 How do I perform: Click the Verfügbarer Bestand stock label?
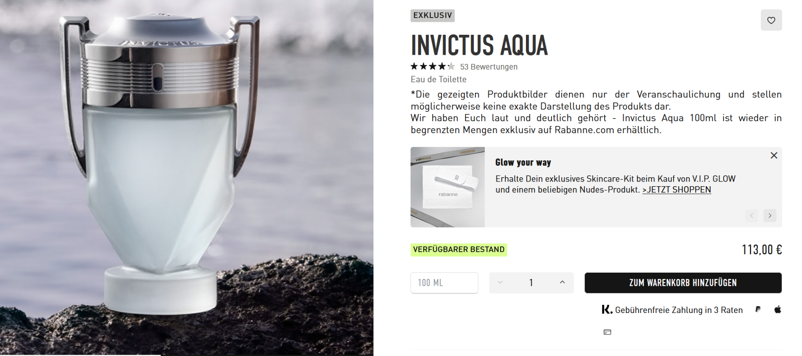click(x=459, y=250)
